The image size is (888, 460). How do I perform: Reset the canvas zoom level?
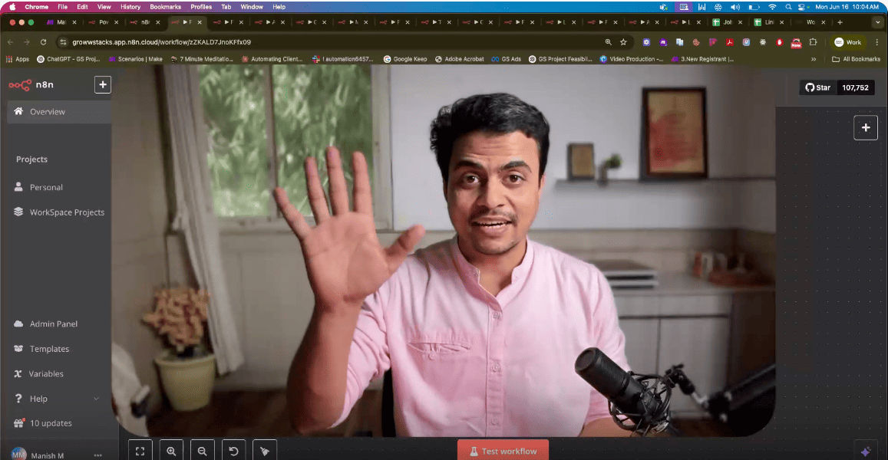coord(233,451)
